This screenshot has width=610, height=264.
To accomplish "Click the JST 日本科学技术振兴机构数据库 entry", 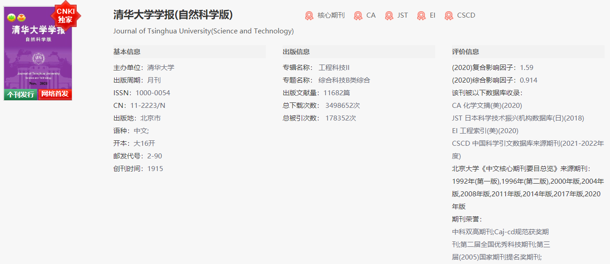I will tap(518, 118).
